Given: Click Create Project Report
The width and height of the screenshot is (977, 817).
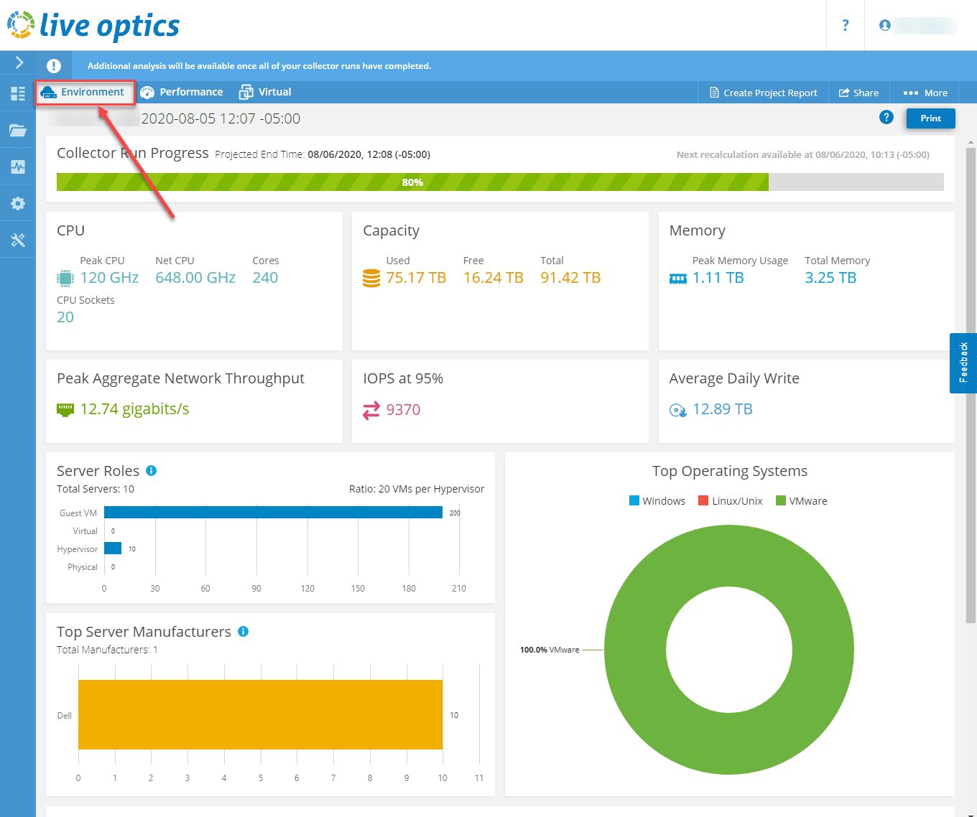Looking at the screenshot, I should click(x=764, y=93).
